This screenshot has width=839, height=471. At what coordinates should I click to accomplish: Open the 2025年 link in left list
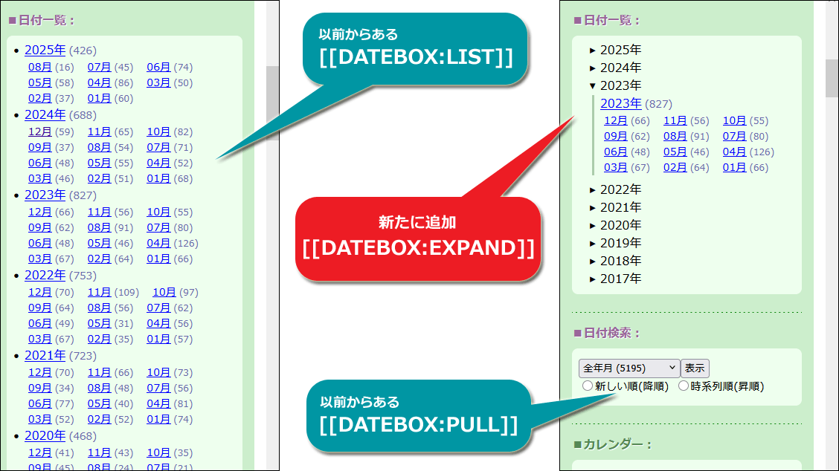[x=45, y=50]
